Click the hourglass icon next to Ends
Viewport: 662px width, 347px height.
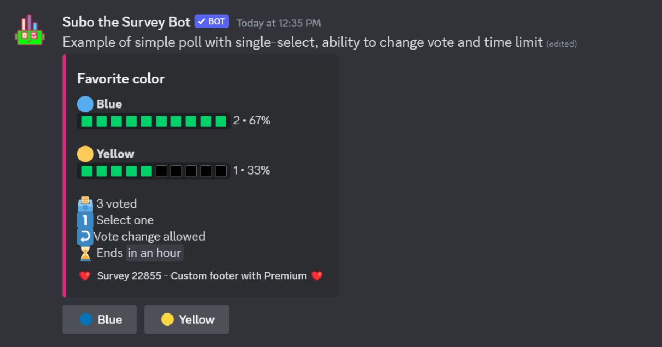click(86, 253)
